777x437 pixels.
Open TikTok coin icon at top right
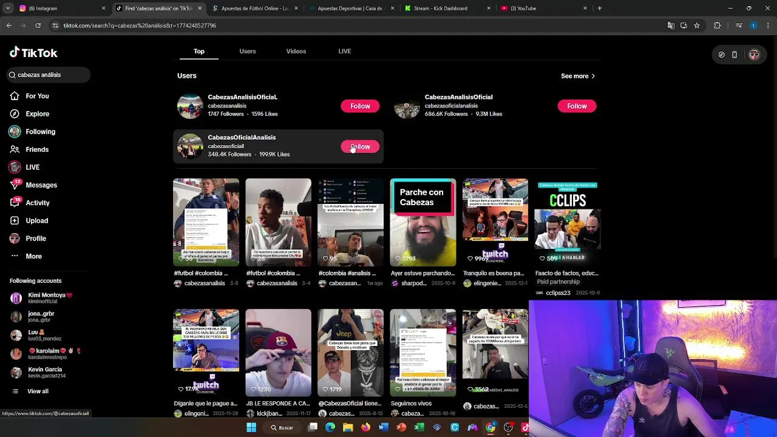pos(721,55)
